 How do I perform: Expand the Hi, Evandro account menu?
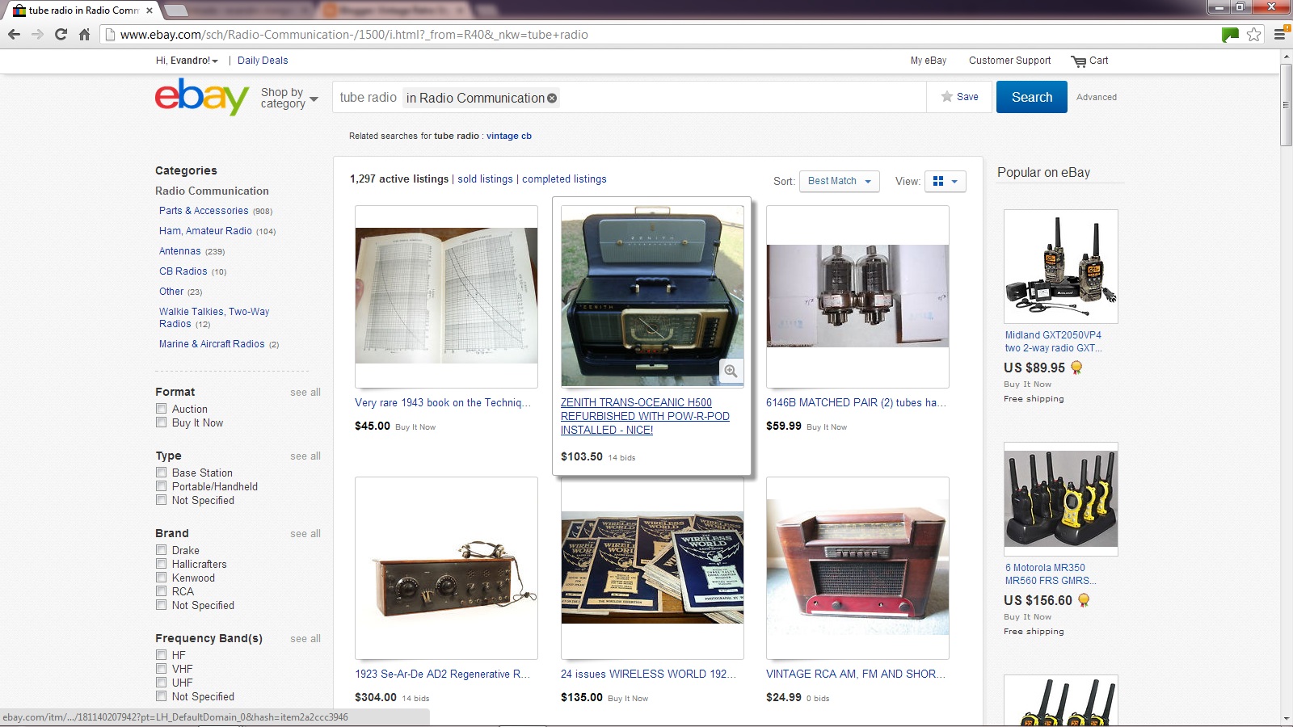187,61
